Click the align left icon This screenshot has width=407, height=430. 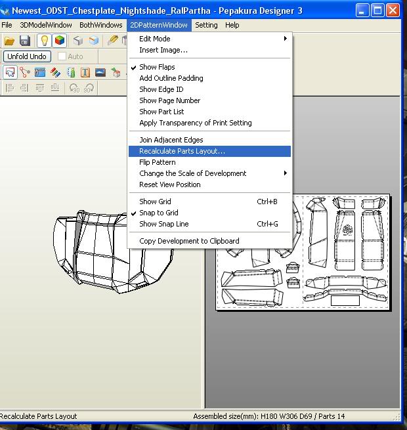10,88
